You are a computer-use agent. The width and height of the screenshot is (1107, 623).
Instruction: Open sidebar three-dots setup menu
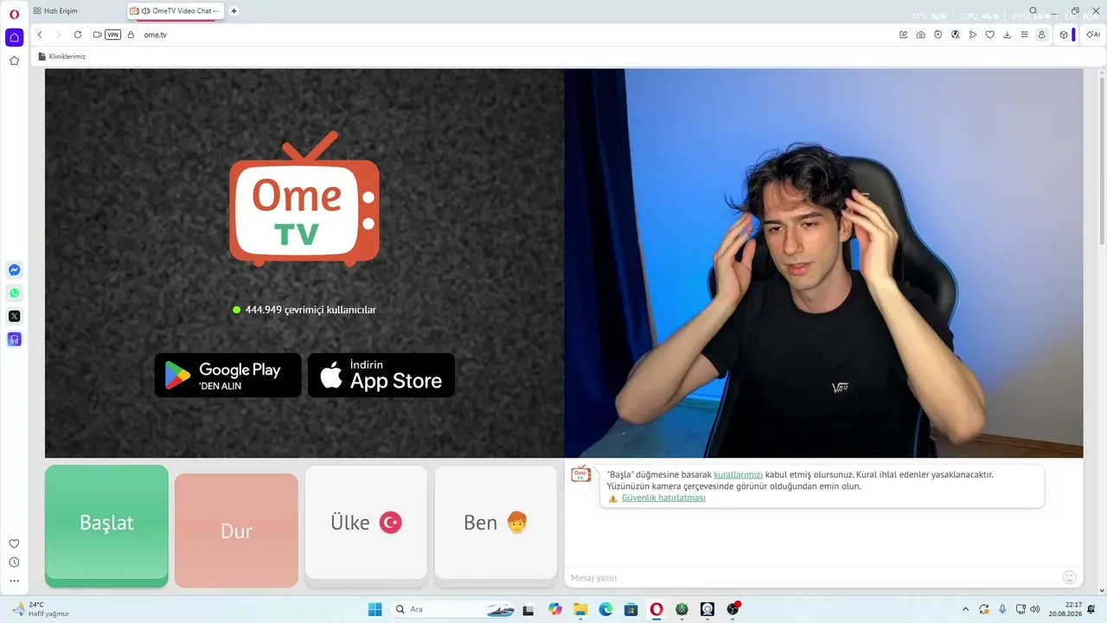(14, 581)
